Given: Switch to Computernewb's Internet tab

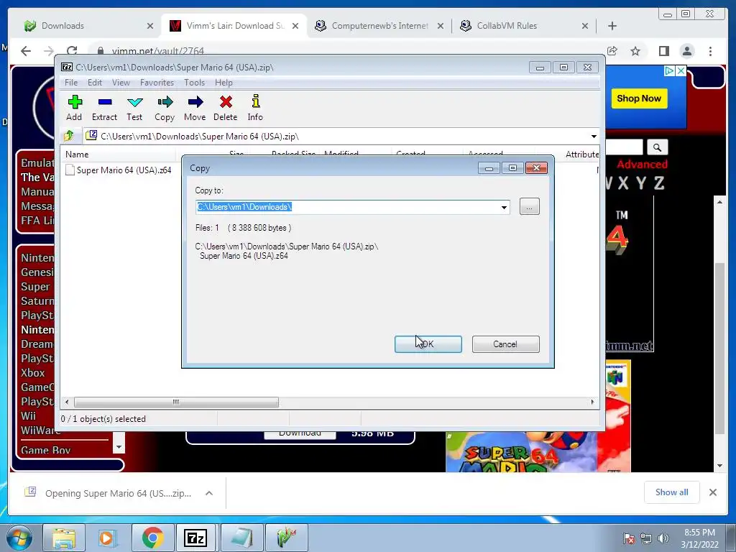Looking at the screenshot, I should coord(379,26).
